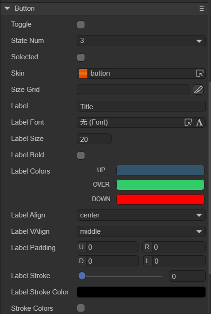
Task: Click the Size Grid edit pencil icon
Action: coord(198,90)
